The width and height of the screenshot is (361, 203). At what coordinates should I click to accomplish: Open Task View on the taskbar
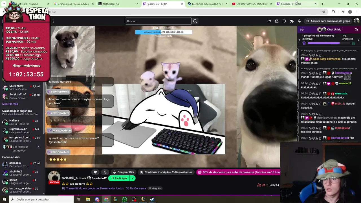(78, 199)
